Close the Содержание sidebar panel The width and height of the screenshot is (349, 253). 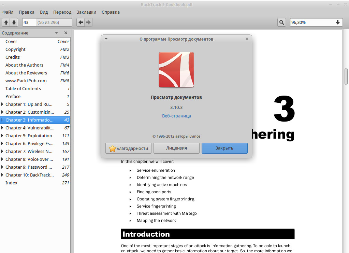tap(66, 33)
